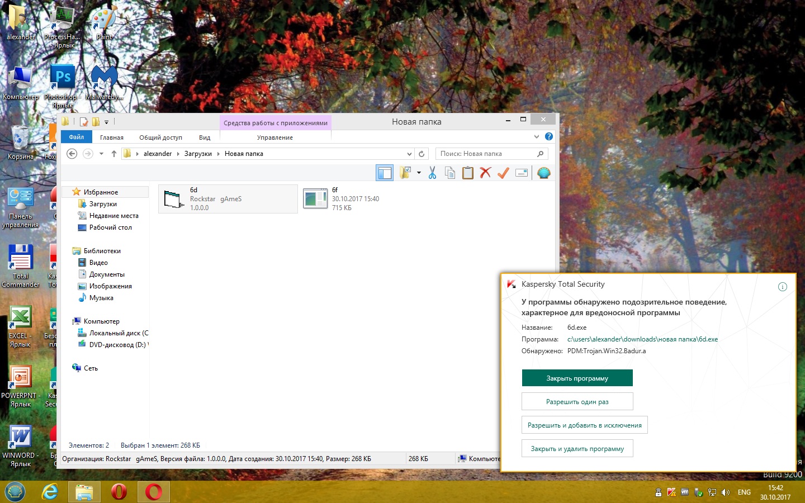The image size is (805, 503).
Task: Open the Файл menu tab
Action: (77, 137)
